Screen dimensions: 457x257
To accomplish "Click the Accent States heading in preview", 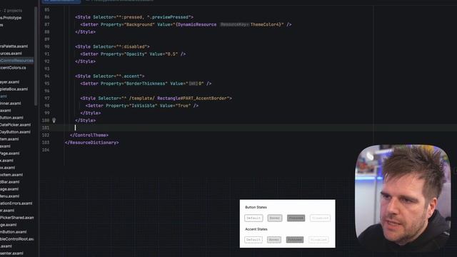I will pyautogui.click(x=256, y=229).
